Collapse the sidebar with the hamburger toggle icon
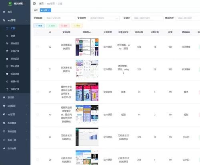 coord(34,4)
